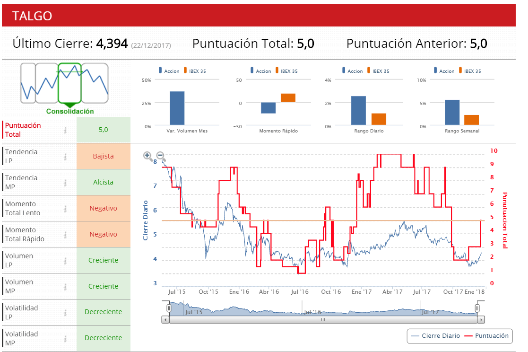Click the left handle of range navigator
This screenshot has width=528, height=352.
coord(169,308)
